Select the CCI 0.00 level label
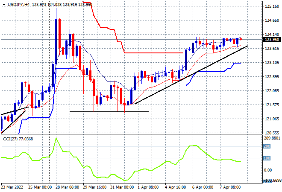The height and width of the screenshot is (192, 282). pyautogui.click(x=268, y=170)
